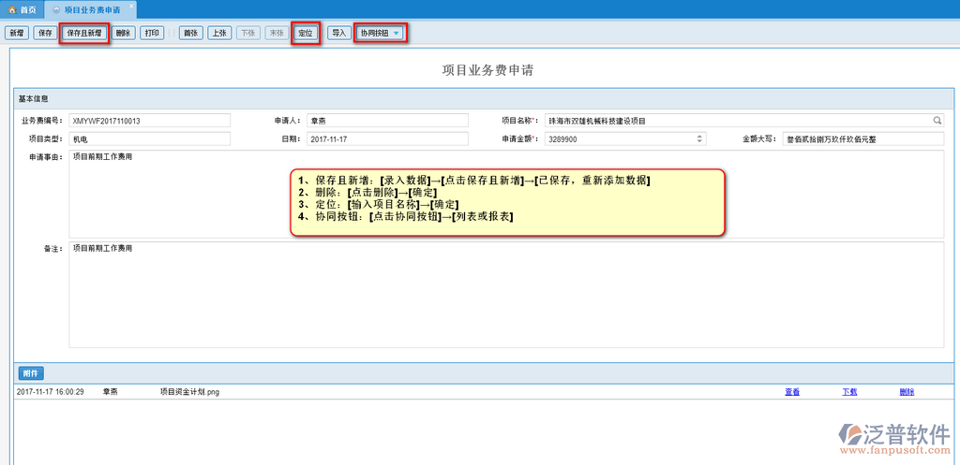Click the 附件 attachment button
Image resolution: width=960 pixels, height=465 pixels.
click(31, 373)
